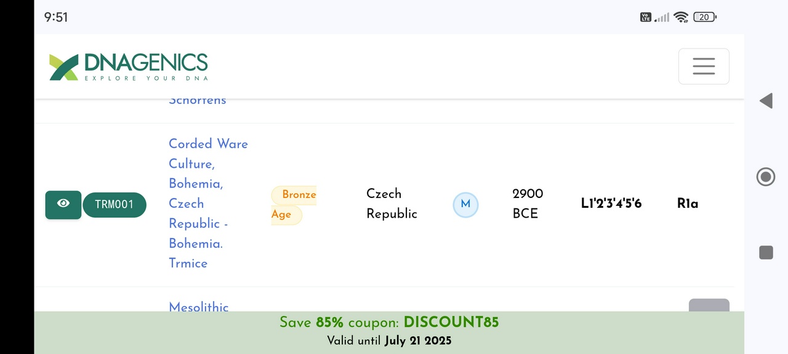The image size is (788, 354).
Task: Open the Corded Ware Culture, Bohemia link
Action: [208, 203]
